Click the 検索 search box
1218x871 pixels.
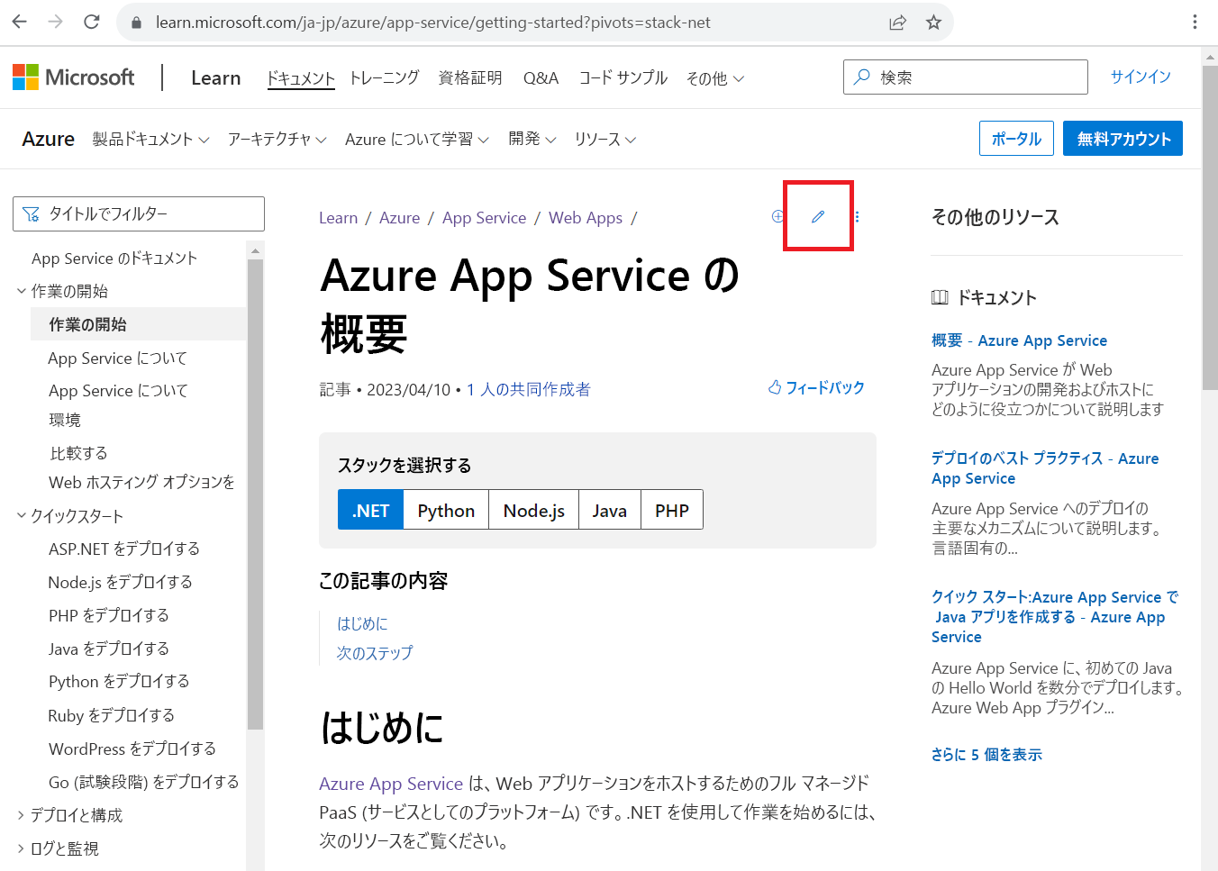tap(966, 77)
